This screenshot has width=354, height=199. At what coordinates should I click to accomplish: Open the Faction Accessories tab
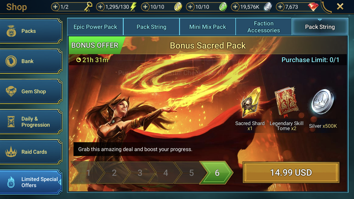[264, 27]
